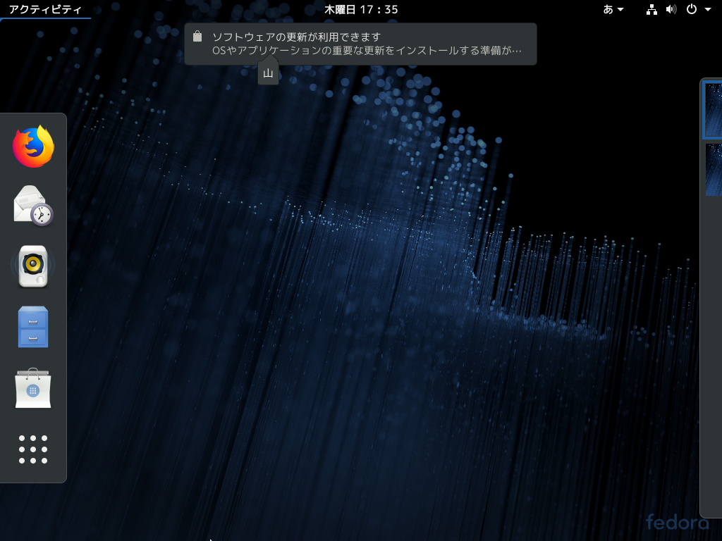Click the volume speaker icon
Image resolution: width=722 pixels, height=541 pixels.
(671, 9)
